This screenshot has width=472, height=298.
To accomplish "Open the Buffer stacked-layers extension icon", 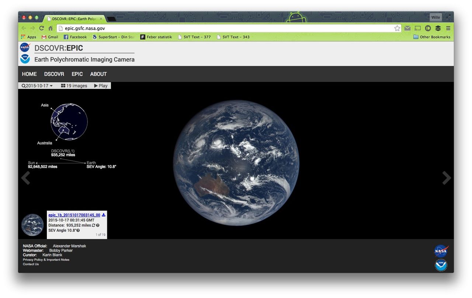I will point(438,28).
